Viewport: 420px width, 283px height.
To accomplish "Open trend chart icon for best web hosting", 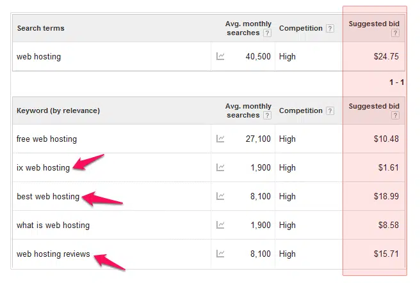I will [220, 196].
